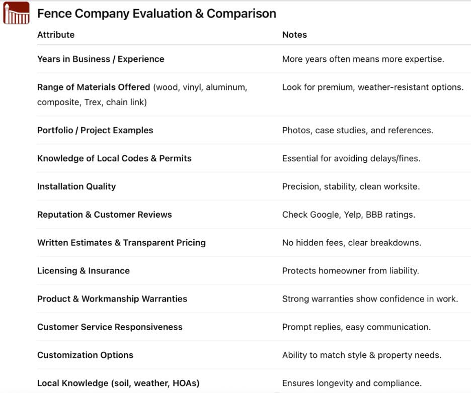471x393 pixels.
Task: Click the Years in Business / Experience row
Action: click(101, 59)
